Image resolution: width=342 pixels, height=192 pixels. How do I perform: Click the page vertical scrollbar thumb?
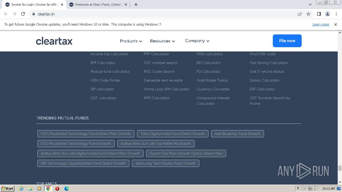(340, 168)
